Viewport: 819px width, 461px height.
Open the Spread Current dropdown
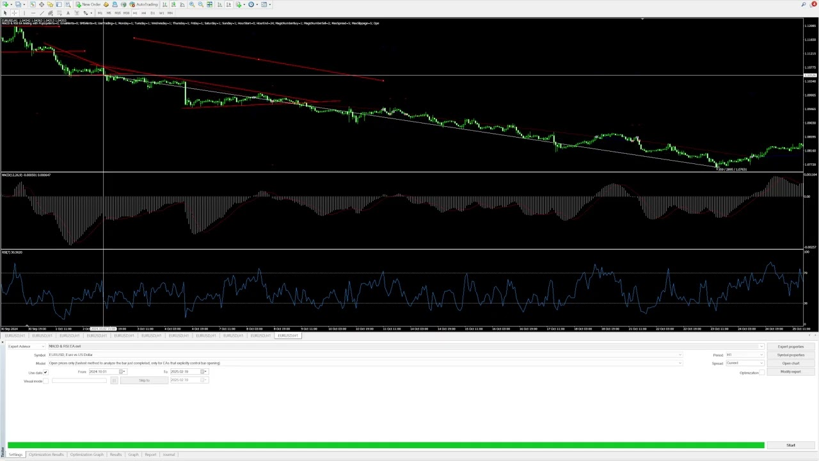745,363
